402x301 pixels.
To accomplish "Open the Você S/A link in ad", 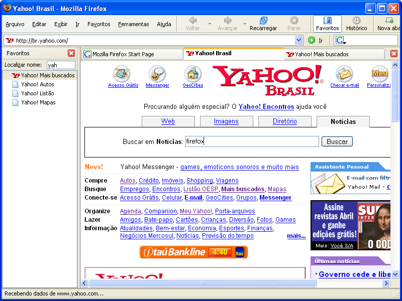I will tap(342, 246).
